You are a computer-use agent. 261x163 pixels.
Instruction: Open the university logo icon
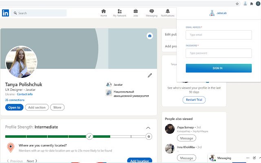pyautogui.click(x=109, y=93)
